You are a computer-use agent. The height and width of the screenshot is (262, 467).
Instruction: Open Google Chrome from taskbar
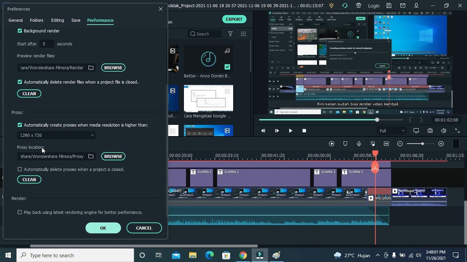point(243,255)
